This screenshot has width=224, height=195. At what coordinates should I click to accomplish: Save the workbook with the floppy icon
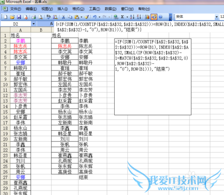point(19,17)
